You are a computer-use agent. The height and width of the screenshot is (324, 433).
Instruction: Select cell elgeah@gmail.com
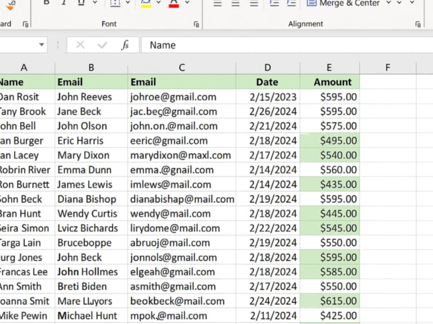click(x=182, y=272)
